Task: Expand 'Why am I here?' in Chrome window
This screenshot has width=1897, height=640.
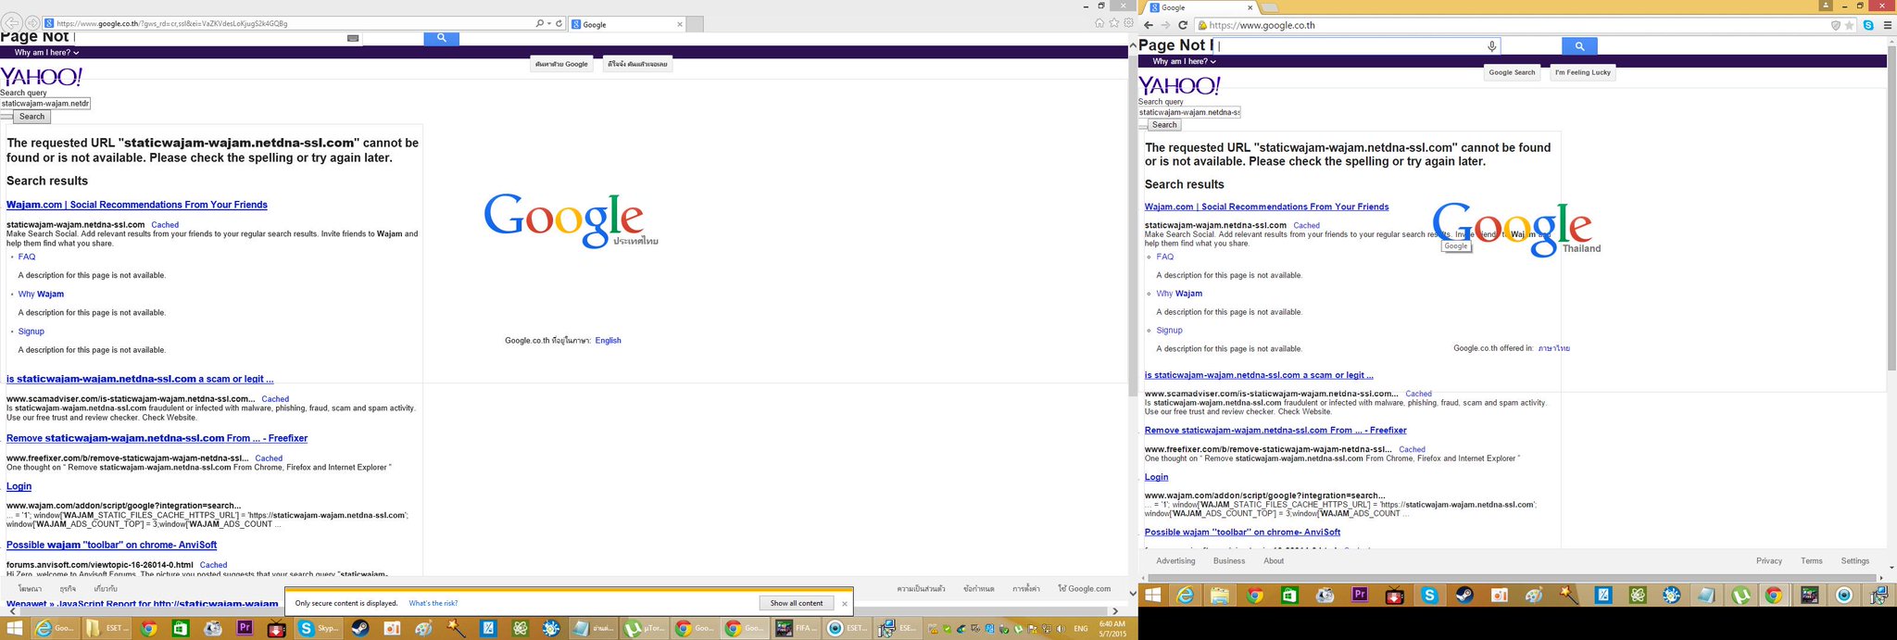Action: point(1184,61)
